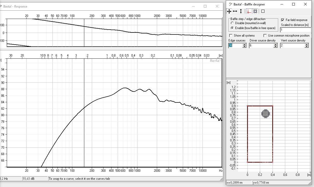314x187 pixels.
Task: Select the horizontal double-arrow tool
Action: (x=235, y=11)
